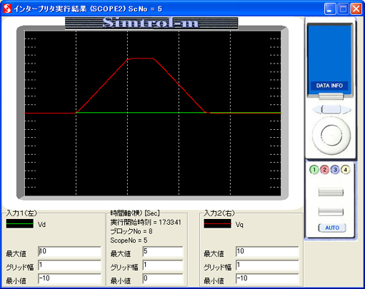The image size is (365, 289).
Task: Click the Vq red line color swatch
Action: click(218, 224)
